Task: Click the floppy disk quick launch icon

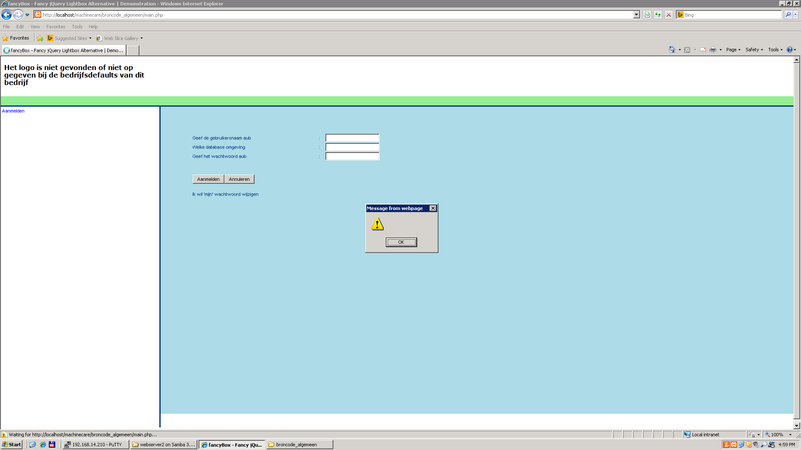Action: point(52,445)
